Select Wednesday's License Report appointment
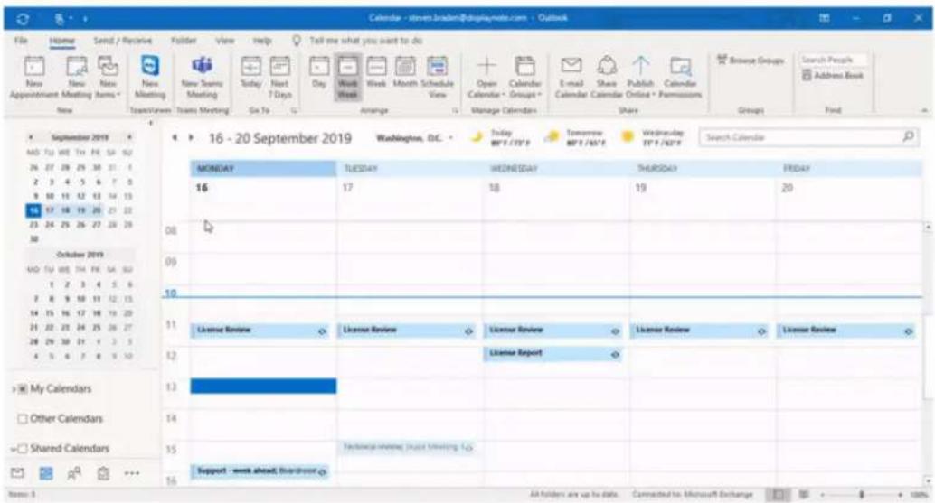The height and width of the screenshot is (503, 935). [552, 354]
